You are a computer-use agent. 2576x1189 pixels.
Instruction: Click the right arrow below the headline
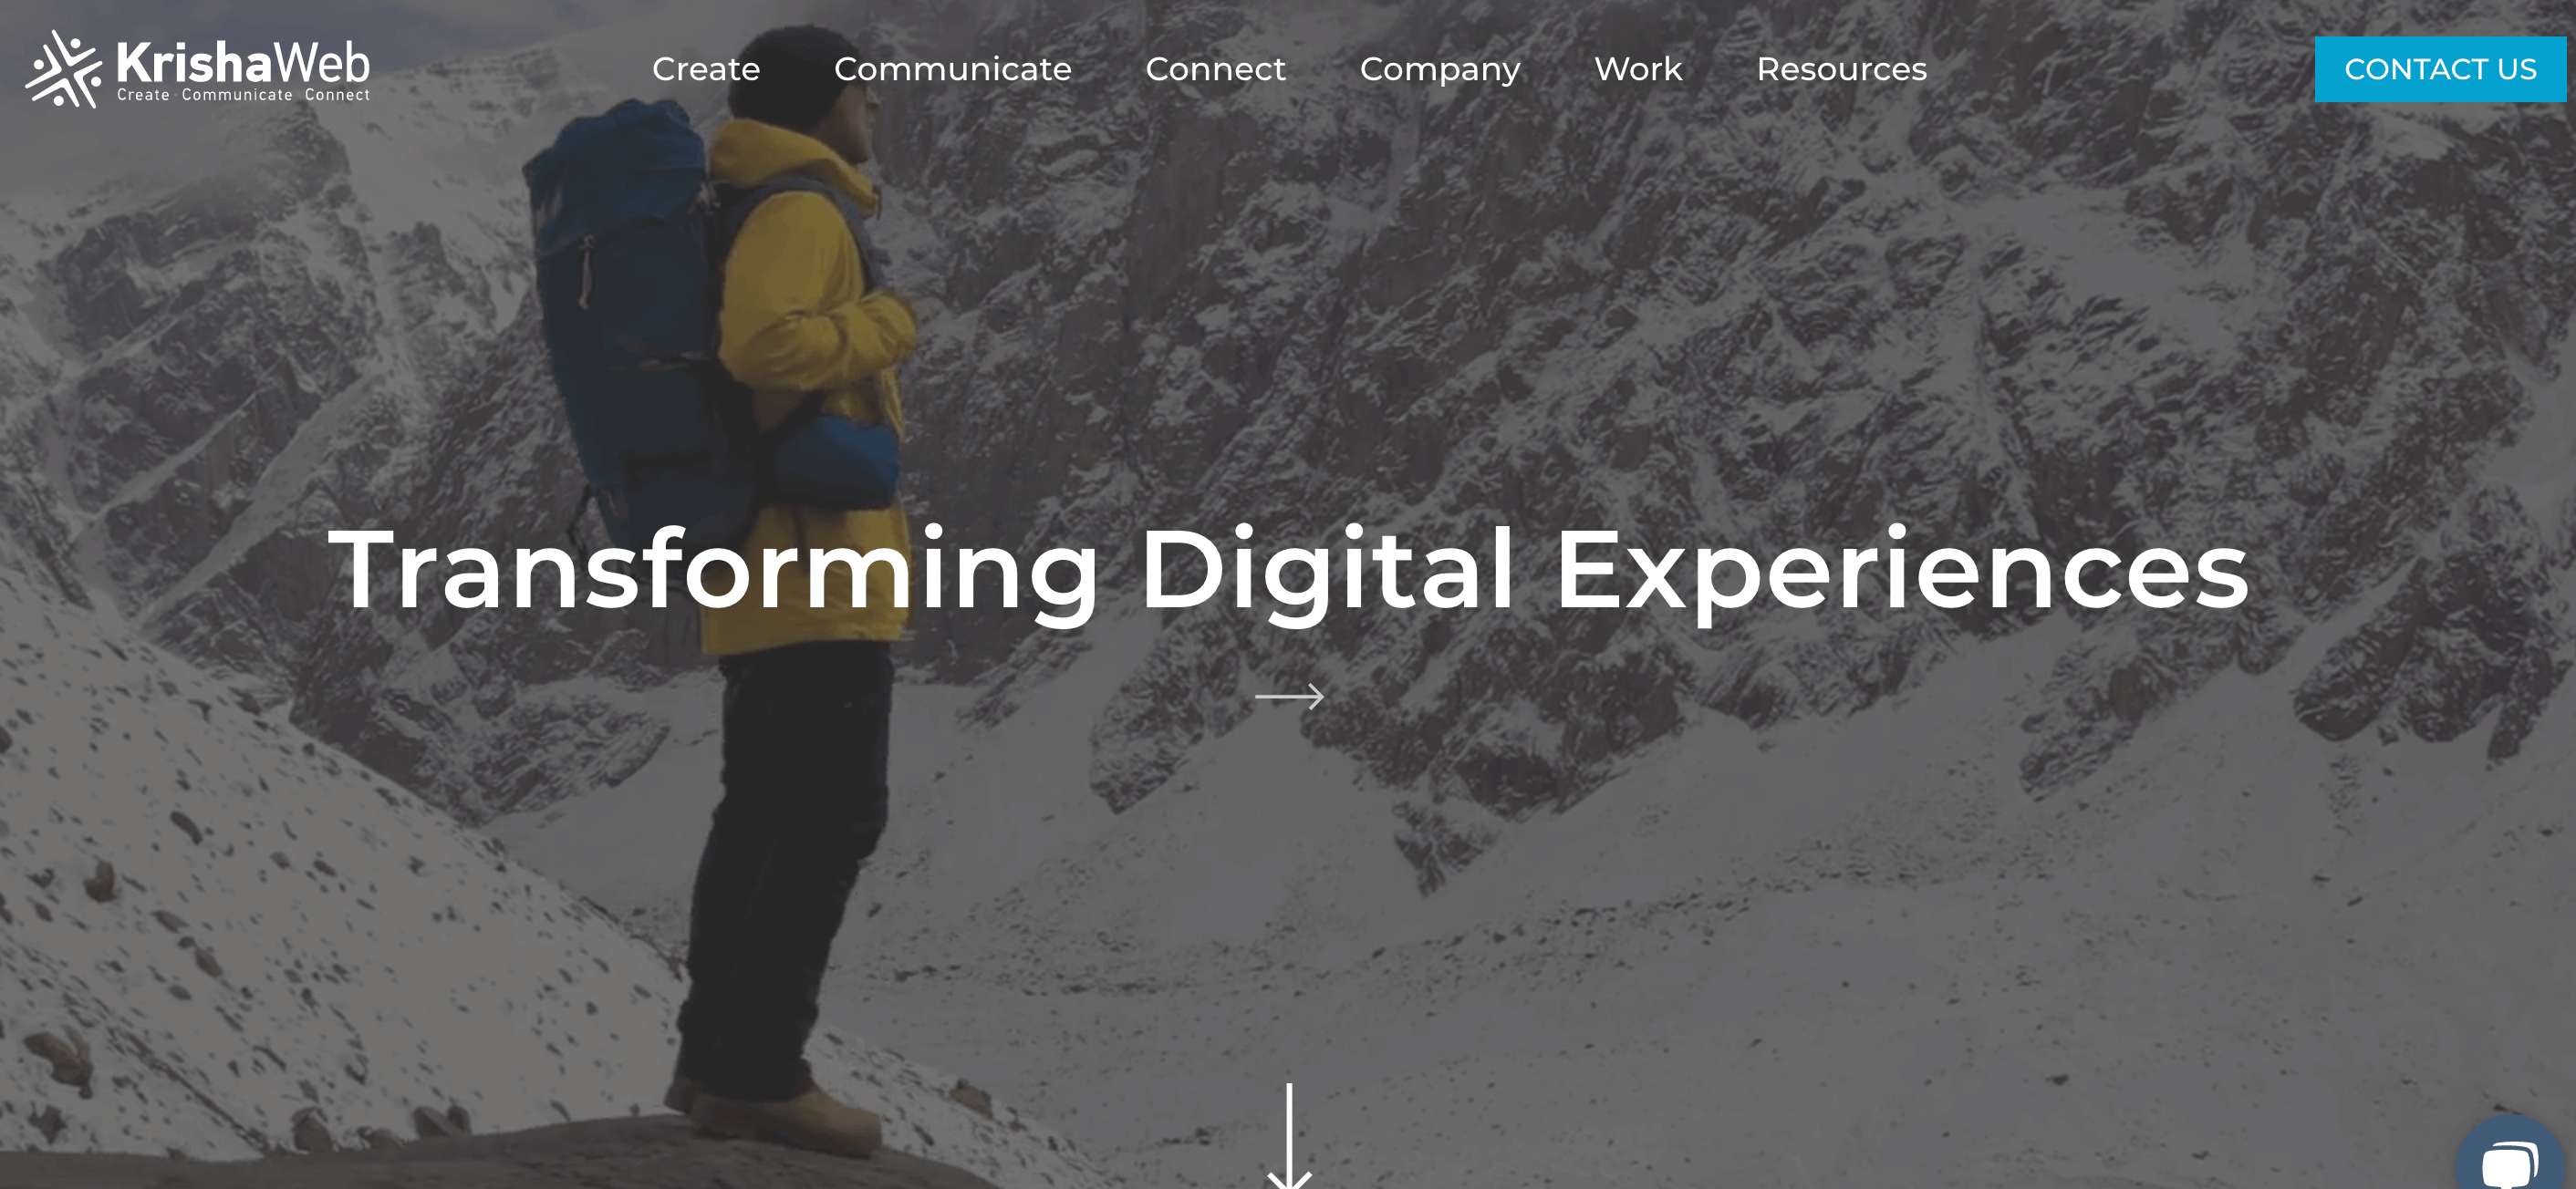point(1289,696)
